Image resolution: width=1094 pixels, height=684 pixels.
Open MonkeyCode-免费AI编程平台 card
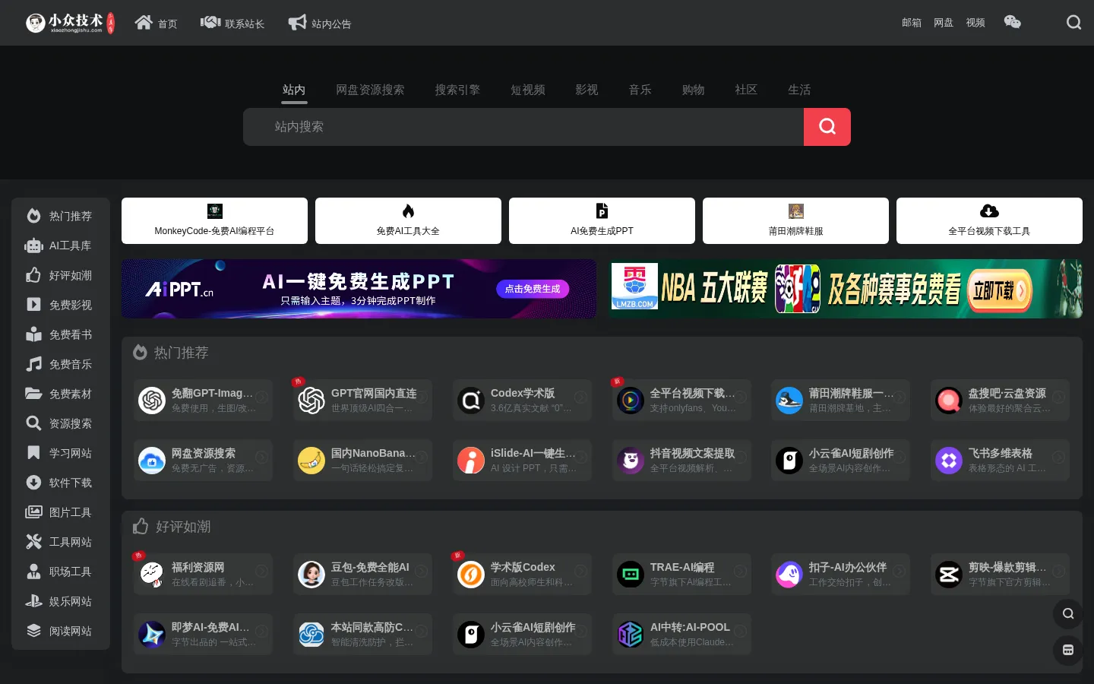tap(214, 221)
